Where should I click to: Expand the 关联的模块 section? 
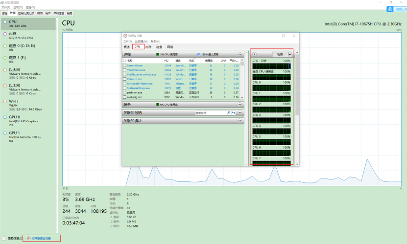pos(239,121)
